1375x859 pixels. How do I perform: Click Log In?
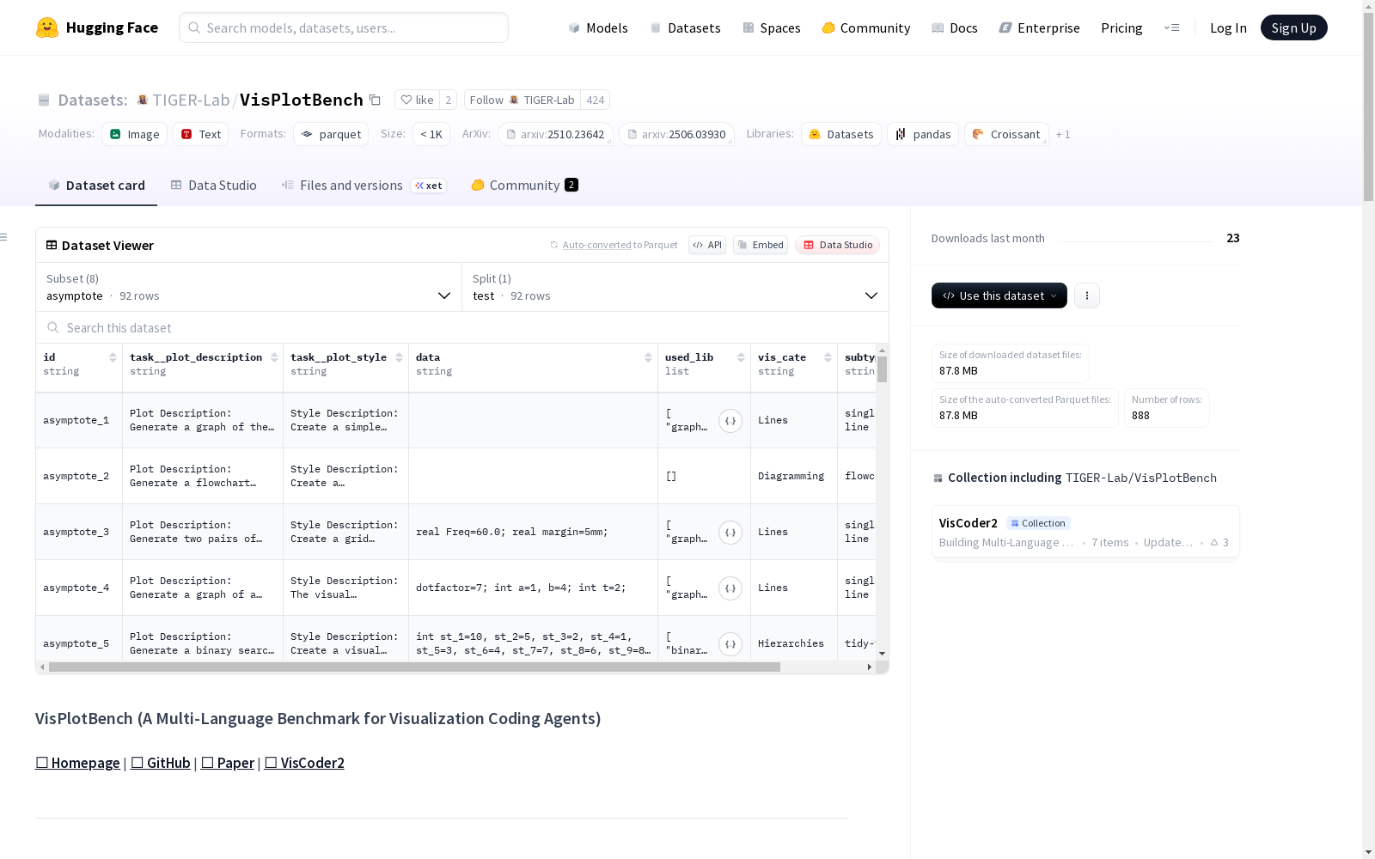(1228, 27)
